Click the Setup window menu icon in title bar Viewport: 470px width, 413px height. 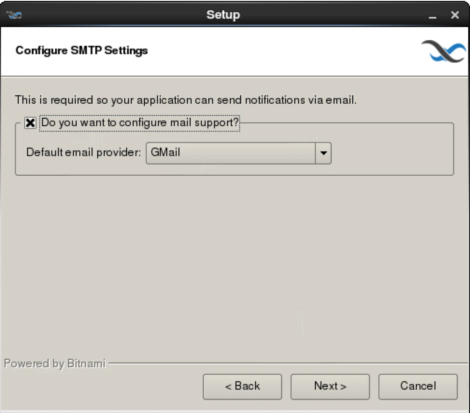pyautogui.click(x=14, y=14)
